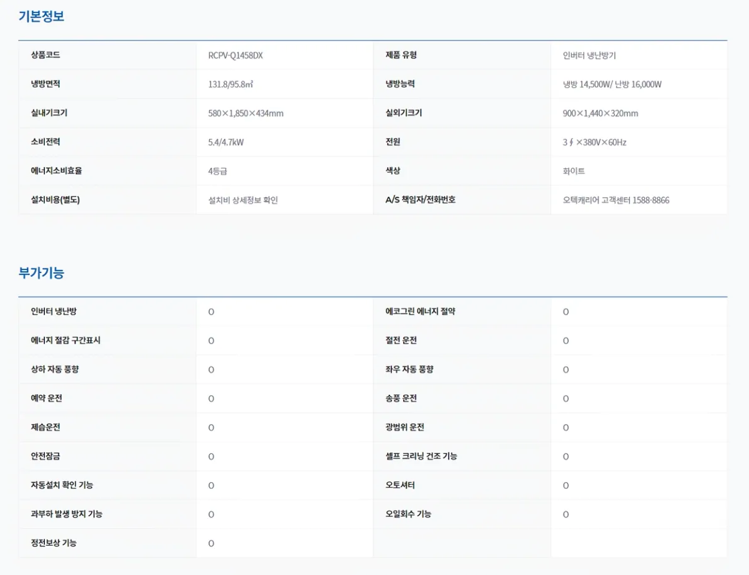
Task: Click the 기본정보 section heading
Action: (41, 17)
